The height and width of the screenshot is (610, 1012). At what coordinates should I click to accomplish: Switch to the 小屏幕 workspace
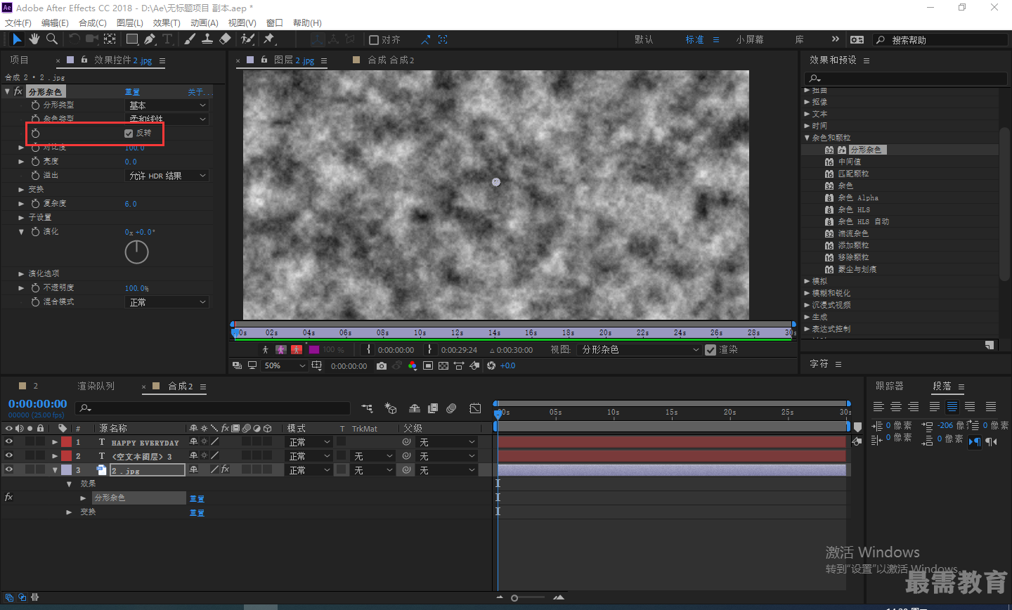[750, 39]
